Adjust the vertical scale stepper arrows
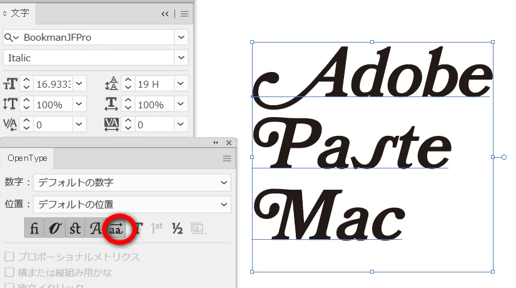Screen dimensions: 516x288 click(x=27, y=104)
